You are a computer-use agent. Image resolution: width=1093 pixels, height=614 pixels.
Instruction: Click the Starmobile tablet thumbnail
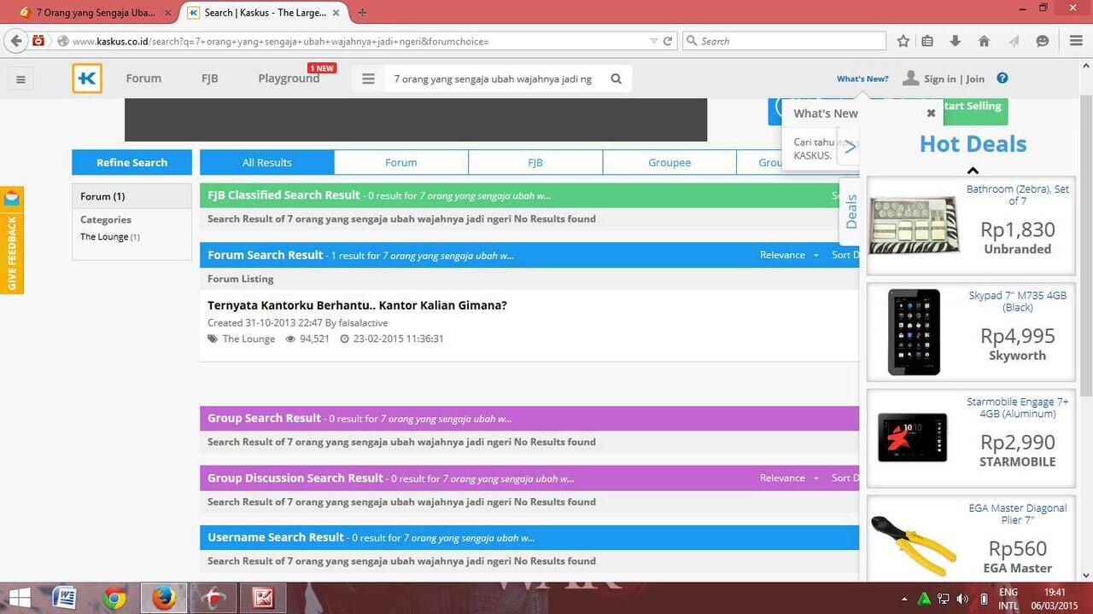[913, 437]
